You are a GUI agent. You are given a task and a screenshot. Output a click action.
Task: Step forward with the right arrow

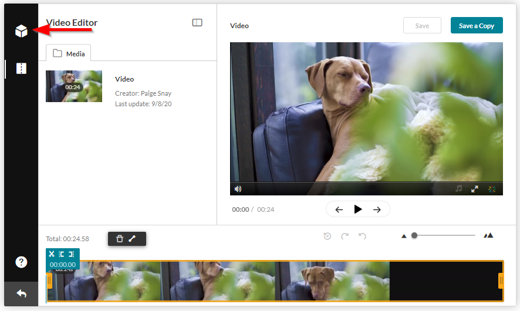(377, 209)
